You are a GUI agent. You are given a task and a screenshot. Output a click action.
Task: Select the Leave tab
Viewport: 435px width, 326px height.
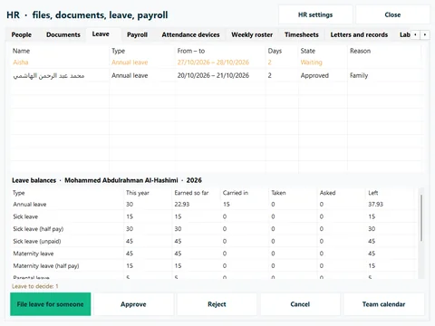coord(101,34)
